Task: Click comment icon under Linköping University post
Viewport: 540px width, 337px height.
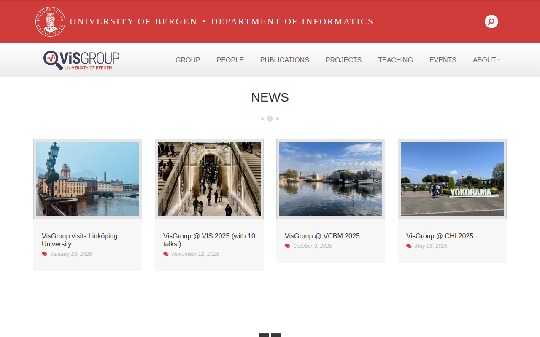Action: [44, 254]
